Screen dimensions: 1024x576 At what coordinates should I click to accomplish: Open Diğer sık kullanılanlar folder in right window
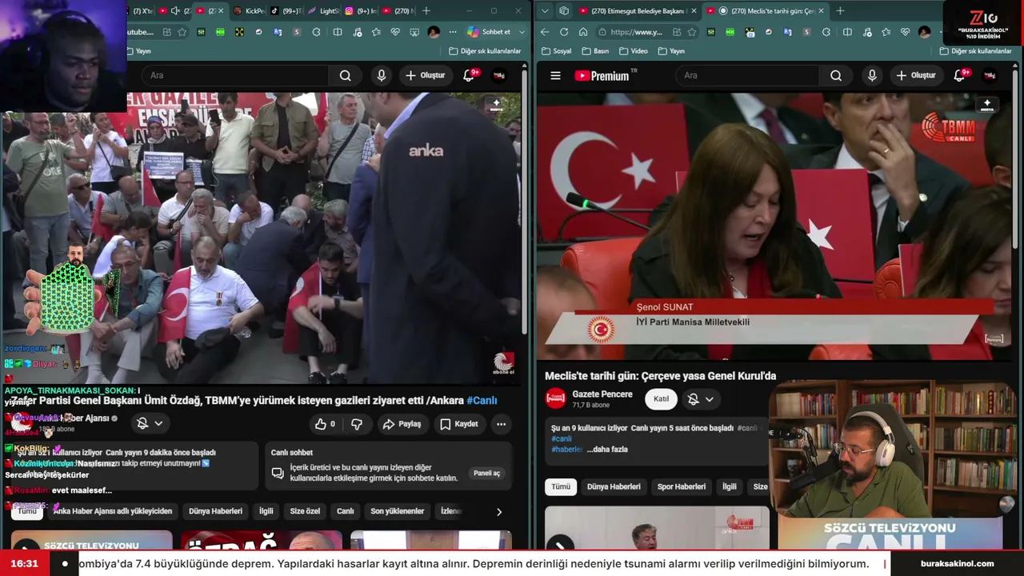976,50
